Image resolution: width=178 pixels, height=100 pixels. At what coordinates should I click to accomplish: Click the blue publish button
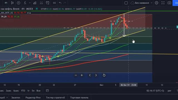click(175, 3)
